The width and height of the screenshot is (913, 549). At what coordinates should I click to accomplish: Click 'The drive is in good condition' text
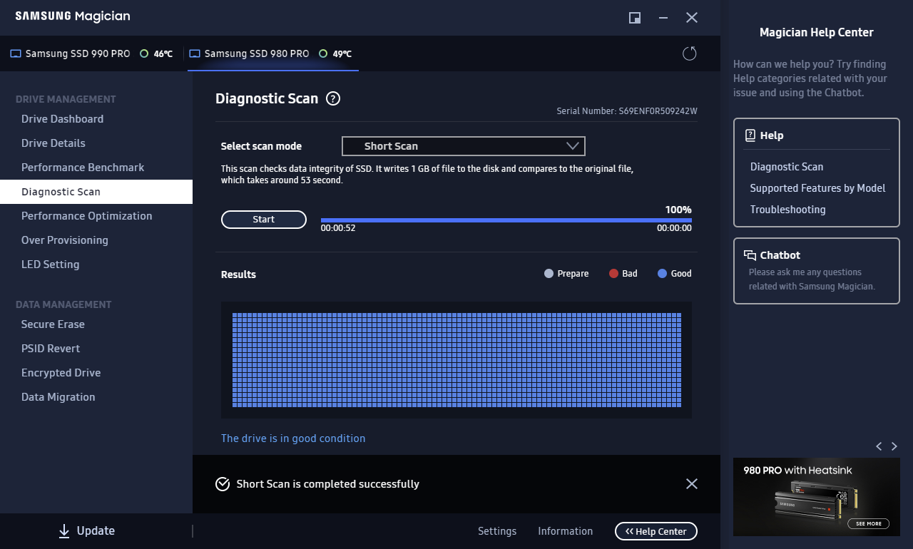[x=293, y=438]
